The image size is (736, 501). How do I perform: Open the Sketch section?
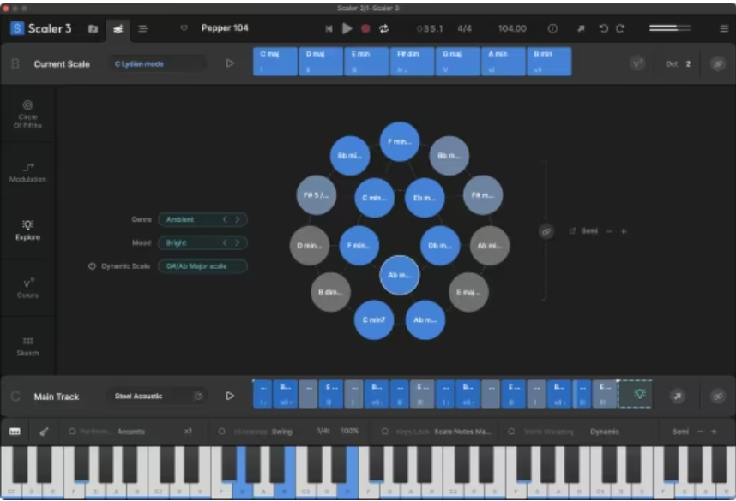pos(28,344)
